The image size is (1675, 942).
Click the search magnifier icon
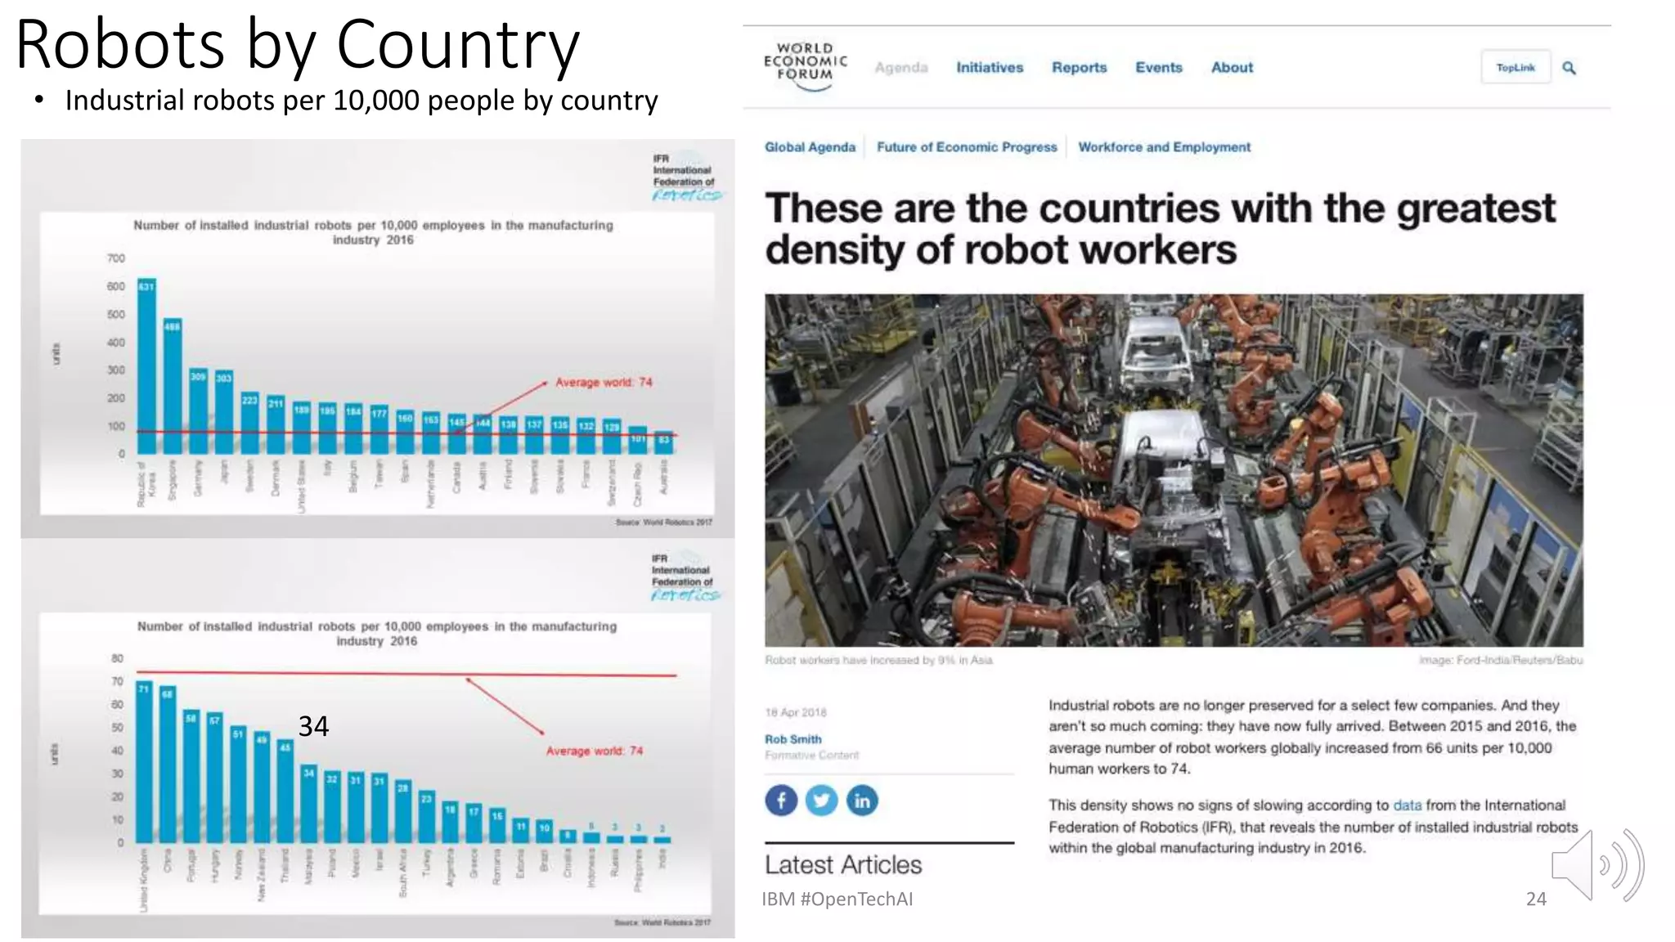(1569, 68)
